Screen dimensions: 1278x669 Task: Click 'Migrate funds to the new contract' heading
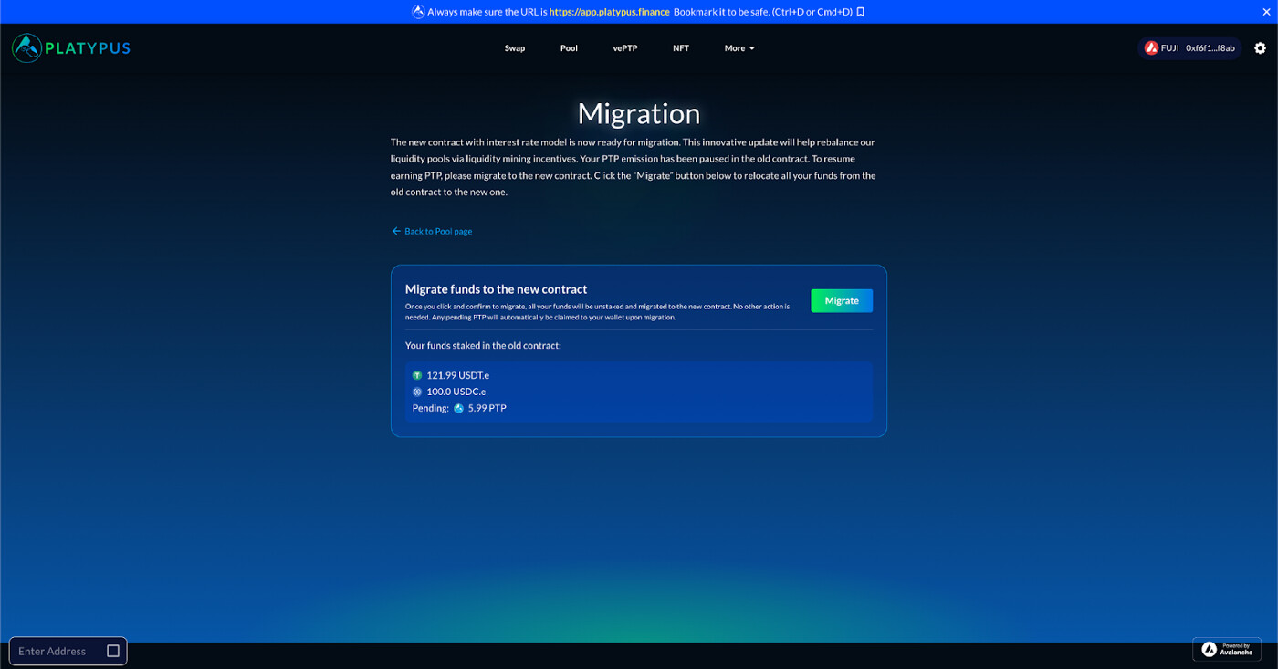[x=496, y=289]
